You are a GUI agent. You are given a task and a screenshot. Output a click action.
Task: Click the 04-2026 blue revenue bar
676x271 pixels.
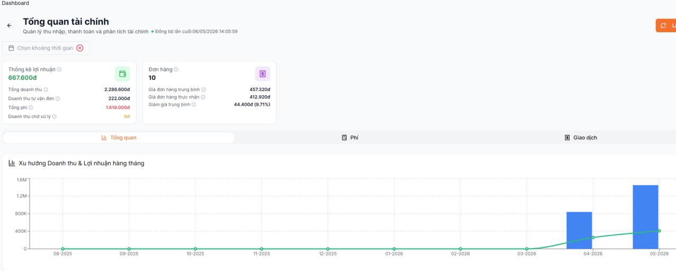click(579, 230)
